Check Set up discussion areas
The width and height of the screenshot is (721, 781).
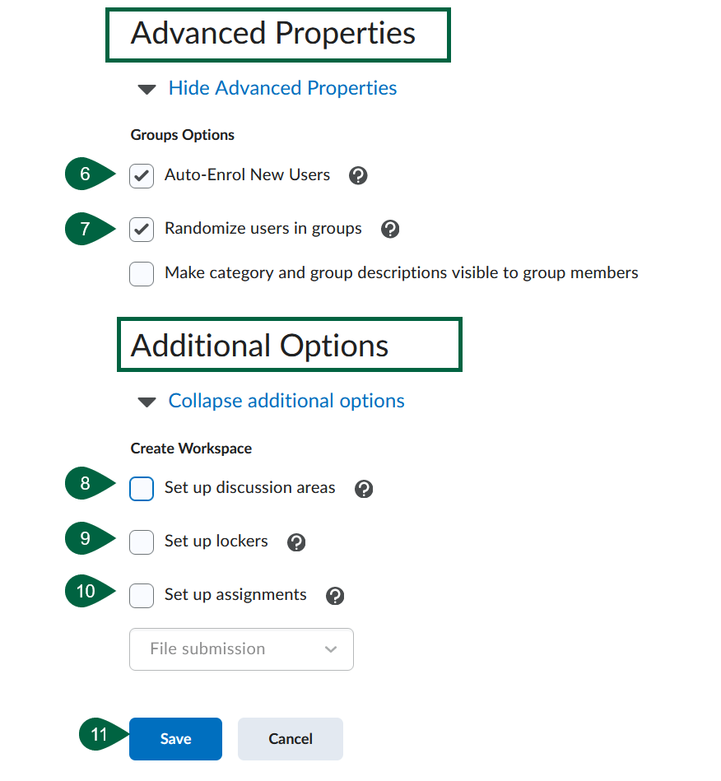pyautogui.click(x=141, y=488)
